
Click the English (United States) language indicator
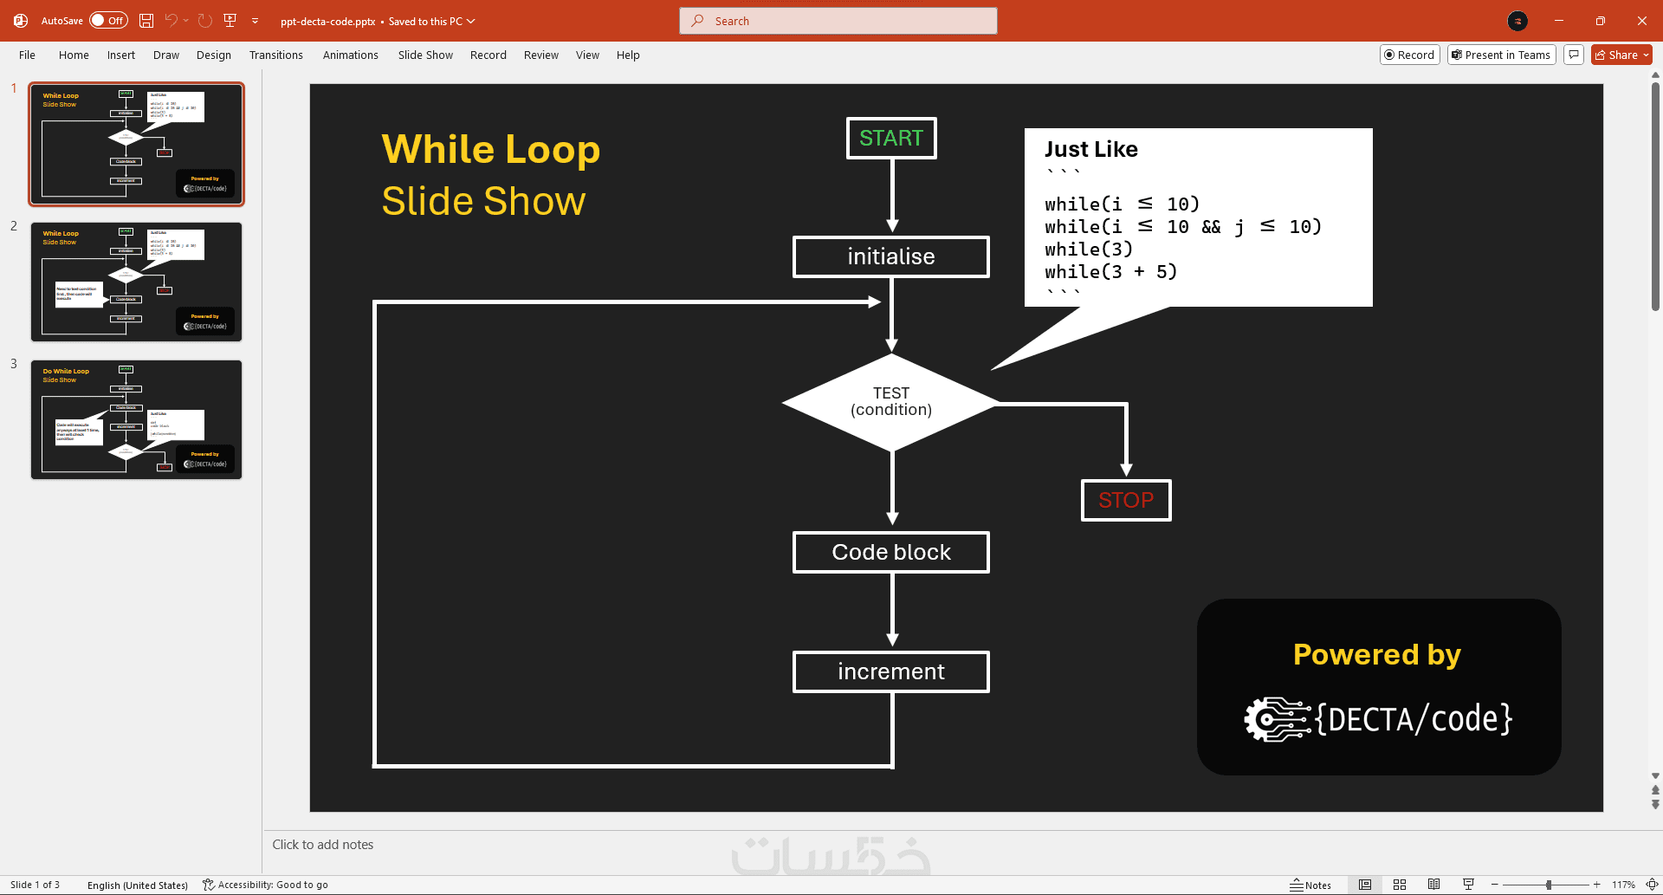(x=138, y=885)
